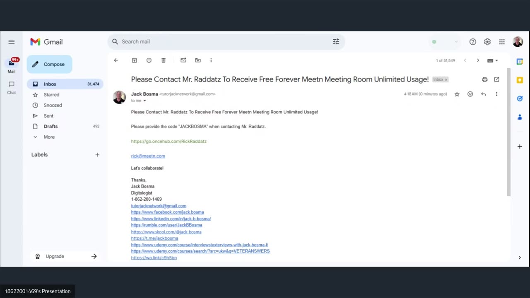
Task: Collapse the side panel chevron
Action: click(520, 257)
